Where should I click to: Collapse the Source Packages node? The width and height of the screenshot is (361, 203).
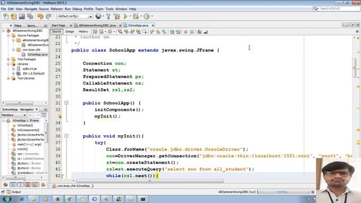tap(8, 36)
